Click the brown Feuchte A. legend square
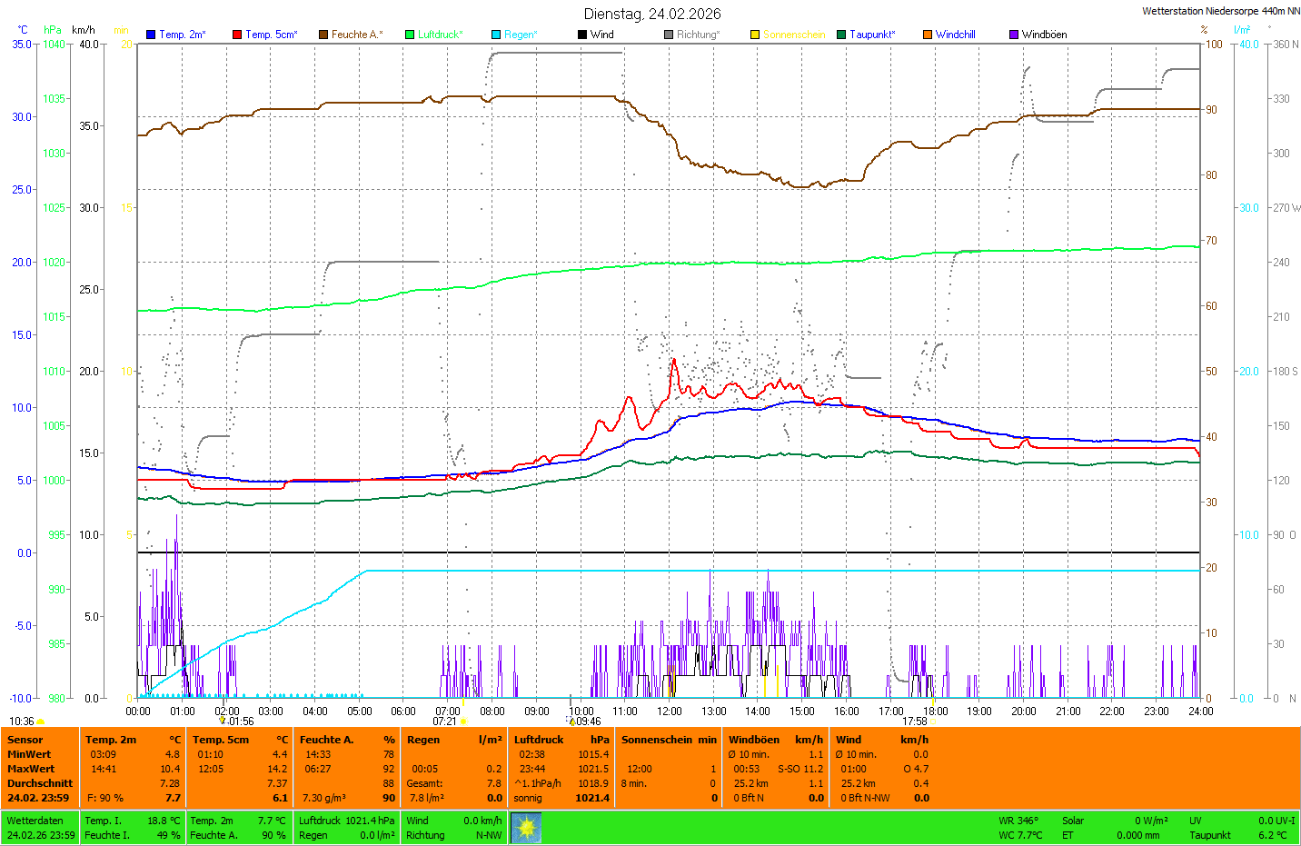The height and width of the screenshot is (846, 1301). click(323, 35)
